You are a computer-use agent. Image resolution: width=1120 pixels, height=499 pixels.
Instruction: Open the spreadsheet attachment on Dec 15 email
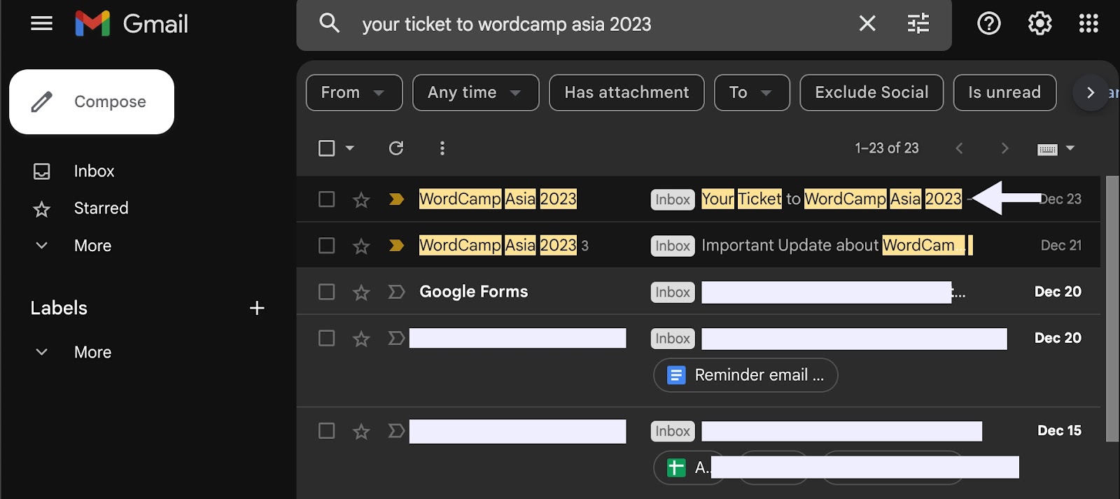click(689, 468)
